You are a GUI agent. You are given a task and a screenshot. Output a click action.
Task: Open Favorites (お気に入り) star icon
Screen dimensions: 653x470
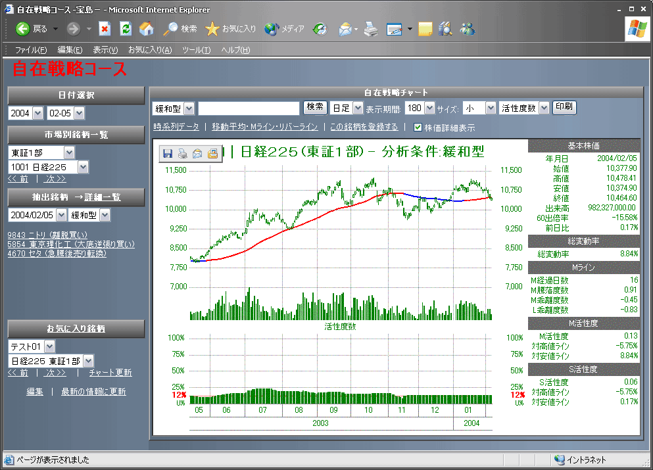click(x=212, y=29)
